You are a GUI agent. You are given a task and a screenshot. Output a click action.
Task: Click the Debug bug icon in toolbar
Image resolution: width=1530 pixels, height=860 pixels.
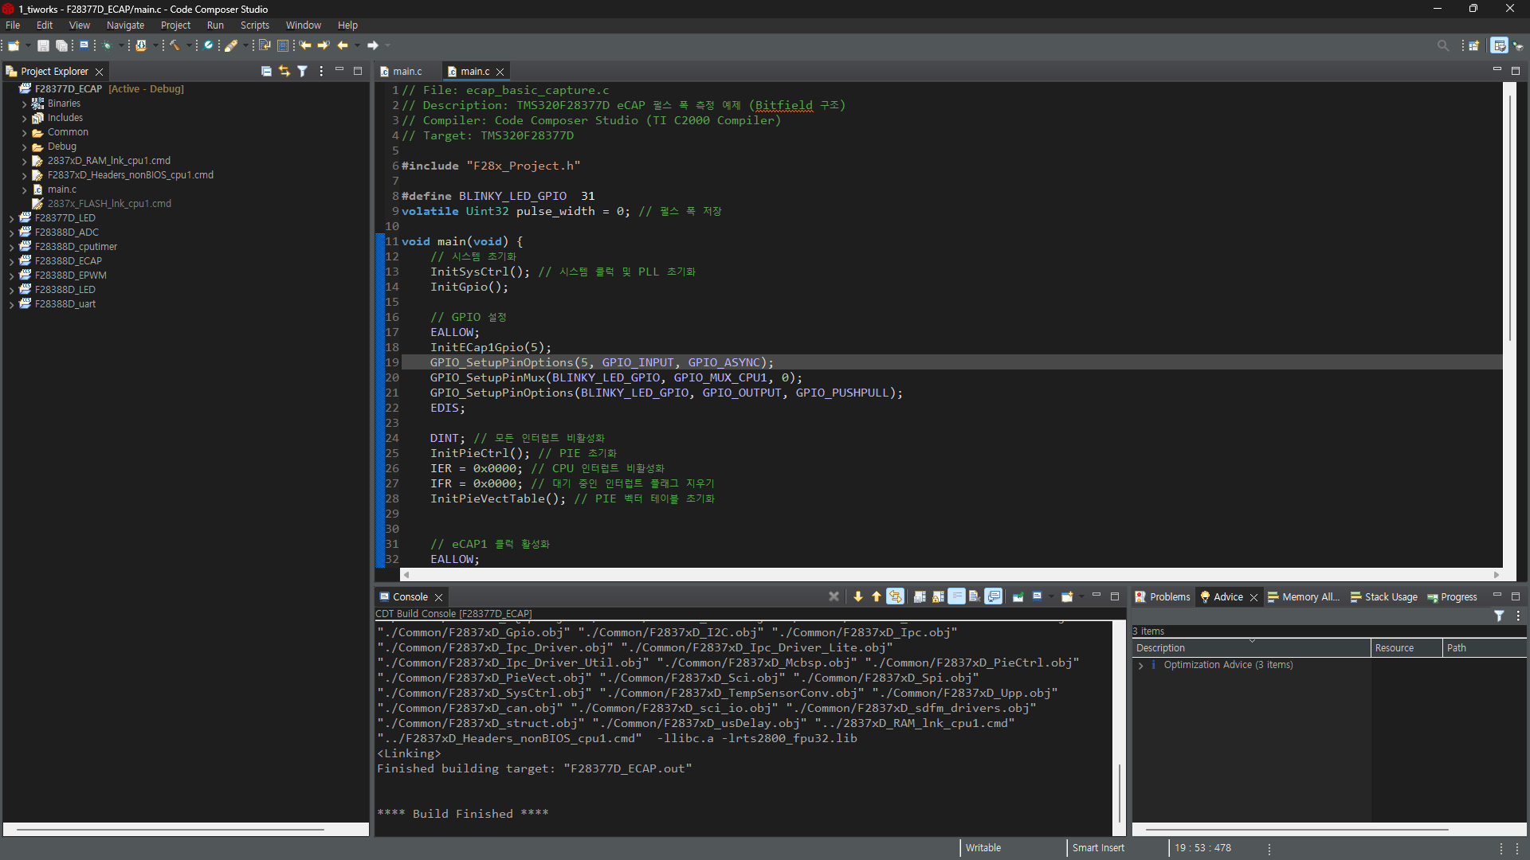point(107,45)
